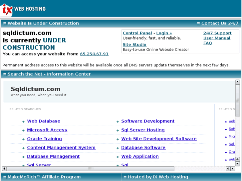Click the partially visible Sql Server link

[39, 165]
